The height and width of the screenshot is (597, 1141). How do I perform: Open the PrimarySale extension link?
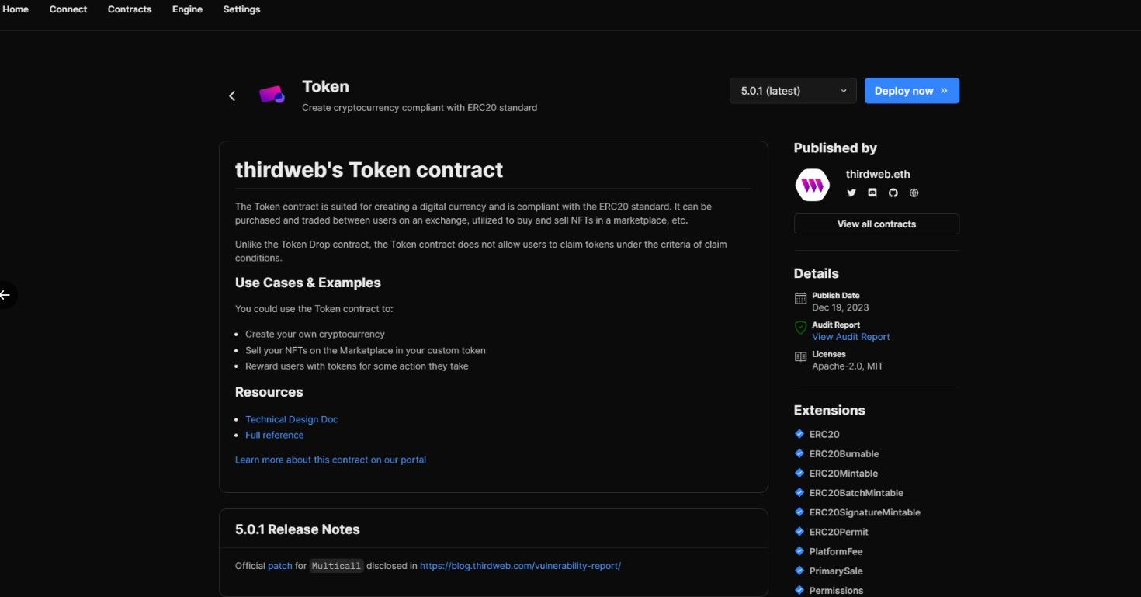(x=836, y=571)
